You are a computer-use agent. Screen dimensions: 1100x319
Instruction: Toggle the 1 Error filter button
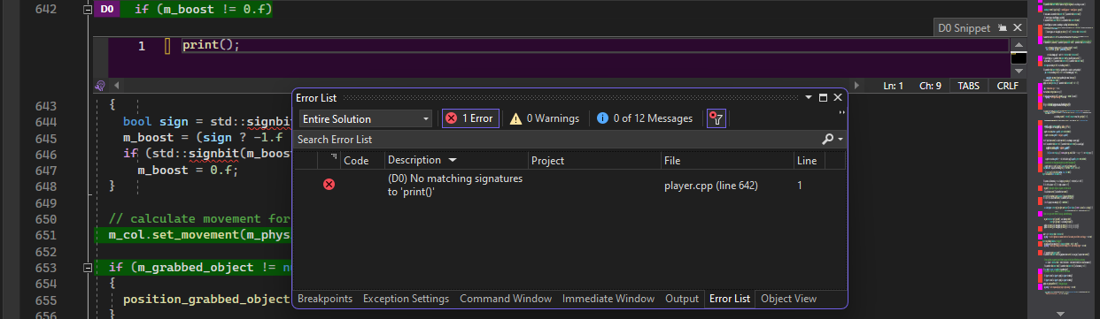click(x=470, y=118)
